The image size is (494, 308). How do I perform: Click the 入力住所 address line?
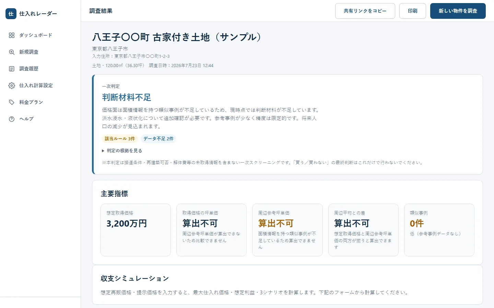(x=131, y=56)
